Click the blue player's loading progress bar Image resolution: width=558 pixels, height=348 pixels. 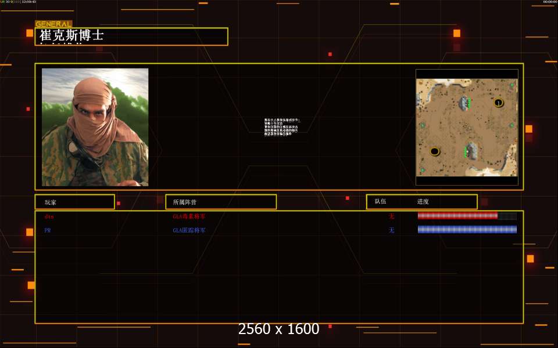point(467,230)
